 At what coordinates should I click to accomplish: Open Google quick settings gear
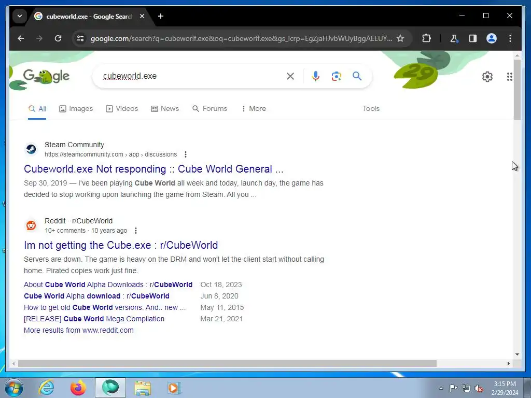487,77
